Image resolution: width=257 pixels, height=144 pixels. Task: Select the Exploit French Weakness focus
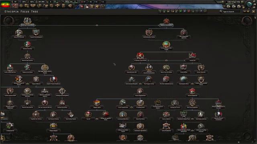[53, 81]
